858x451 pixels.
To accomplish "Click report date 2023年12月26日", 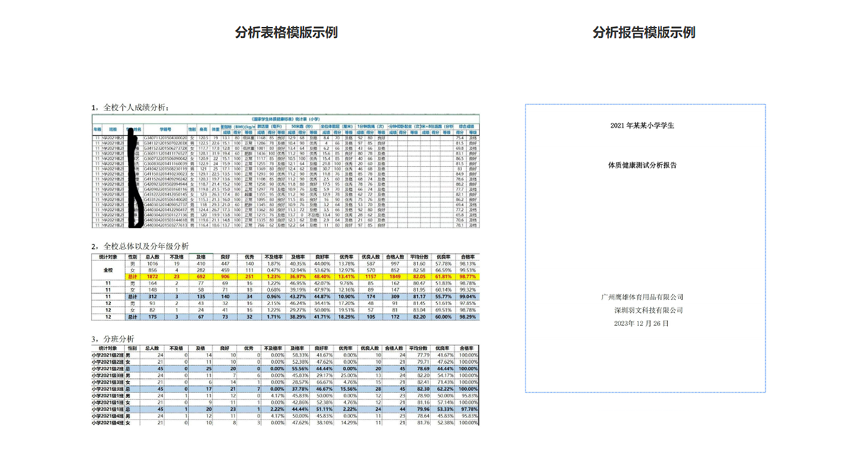I will (x=642, y=323).
